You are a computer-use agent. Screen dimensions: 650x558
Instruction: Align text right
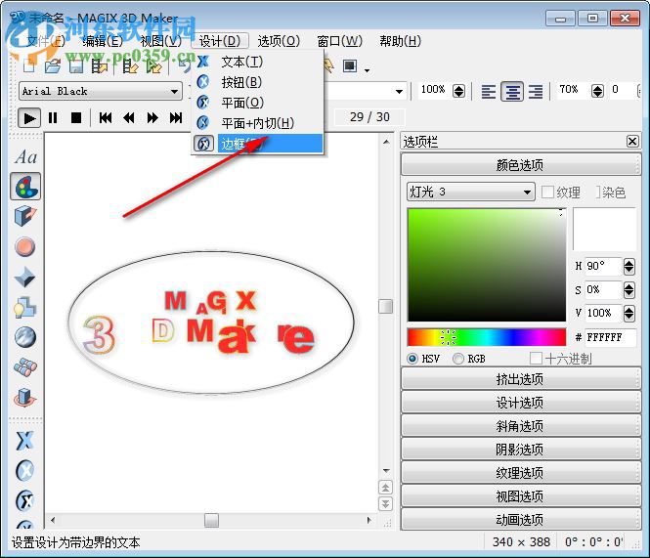point(536,91)
